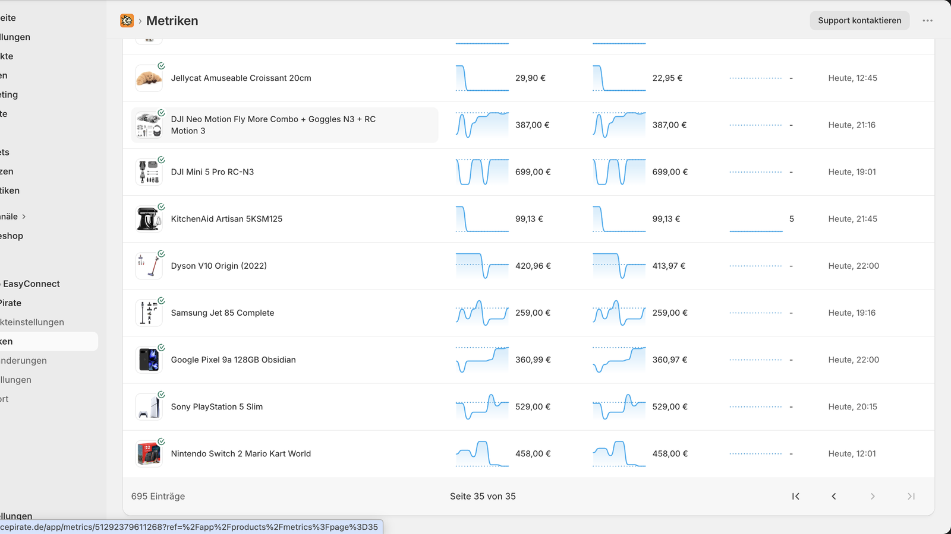
Task: Click the verified badge on Google Pixel 9a
Action: coord(161,347)
